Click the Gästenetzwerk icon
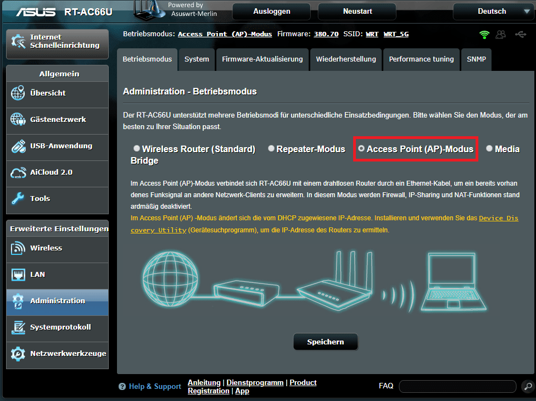Screen dimensions: 536x401 pyautogui.click(x=18, y=119)
